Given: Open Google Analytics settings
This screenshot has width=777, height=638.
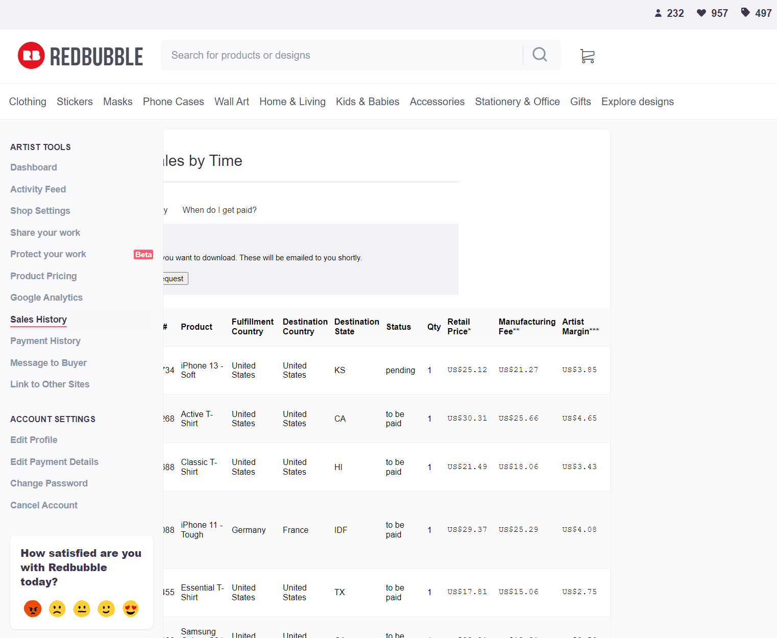Looking at the screenshot, I should 46,298.
